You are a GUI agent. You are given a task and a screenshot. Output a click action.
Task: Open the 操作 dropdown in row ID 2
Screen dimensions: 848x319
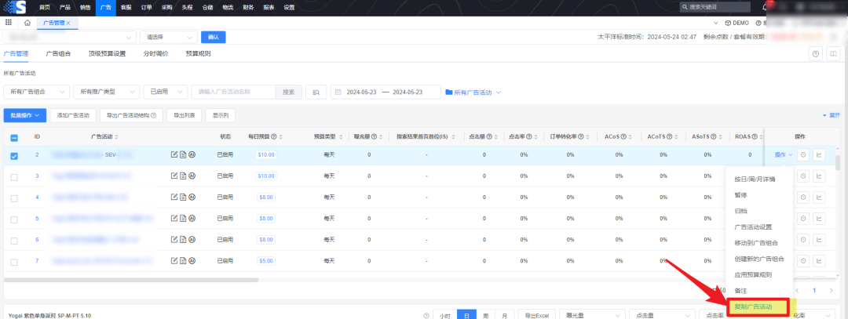pos(784,155)
